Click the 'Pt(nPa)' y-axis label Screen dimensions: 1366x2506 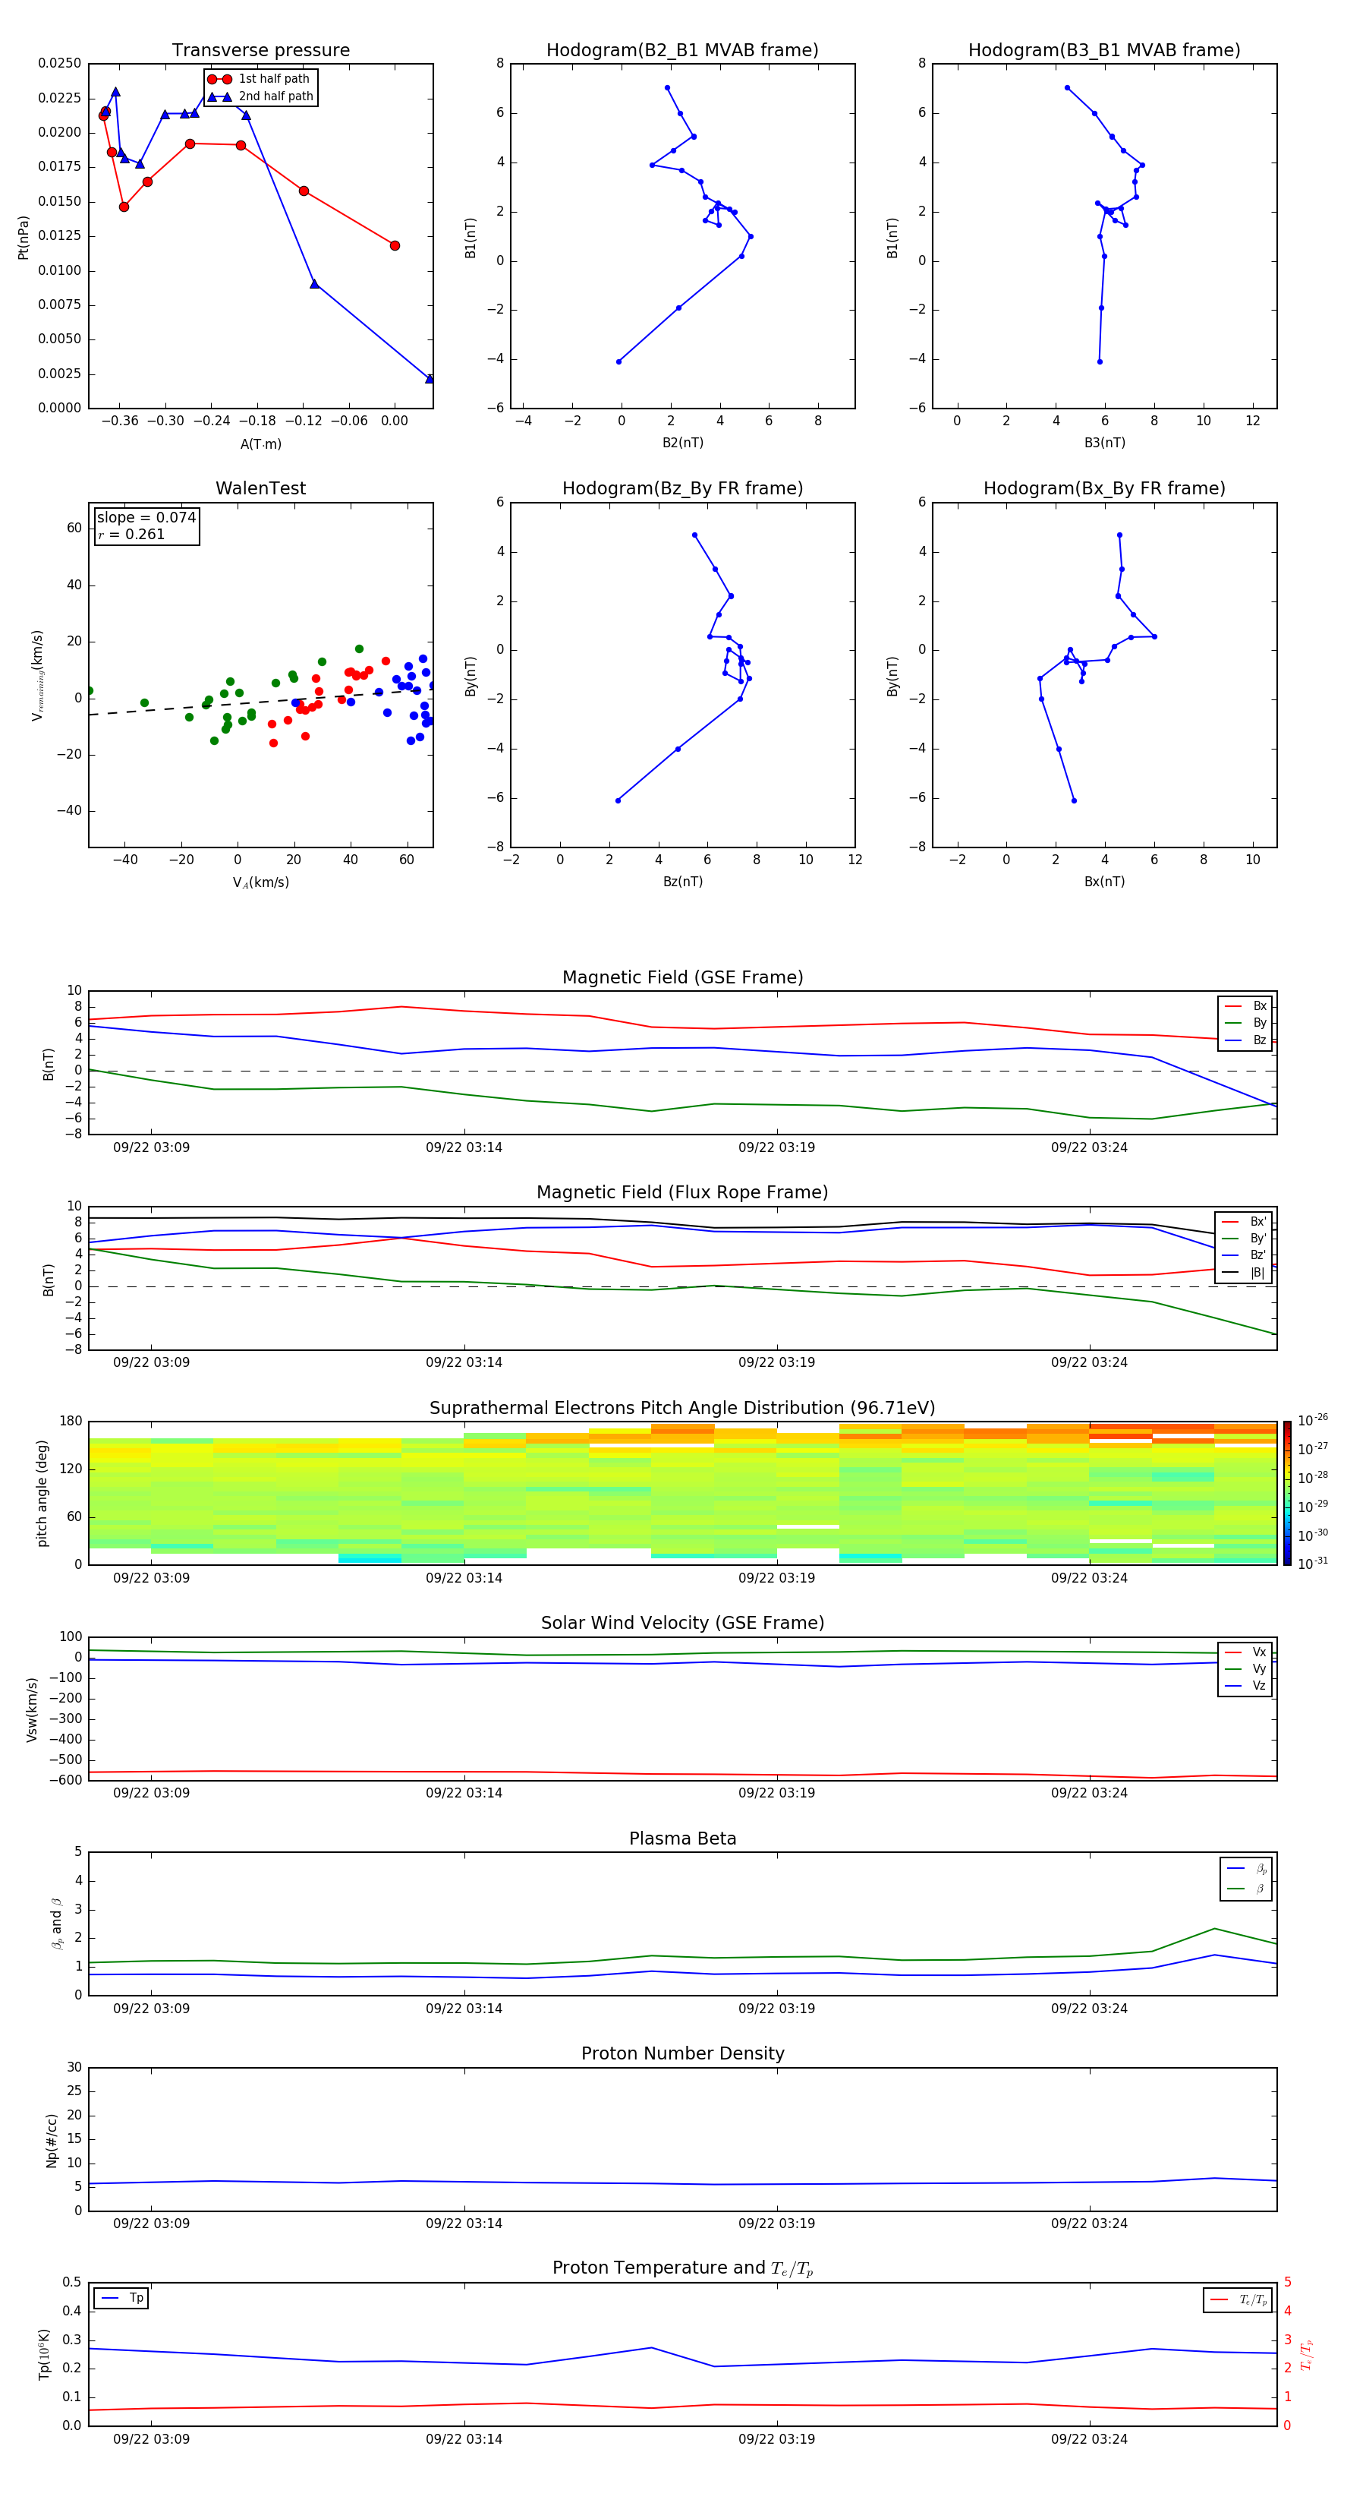pyautogui.click(x=24, y=236)
